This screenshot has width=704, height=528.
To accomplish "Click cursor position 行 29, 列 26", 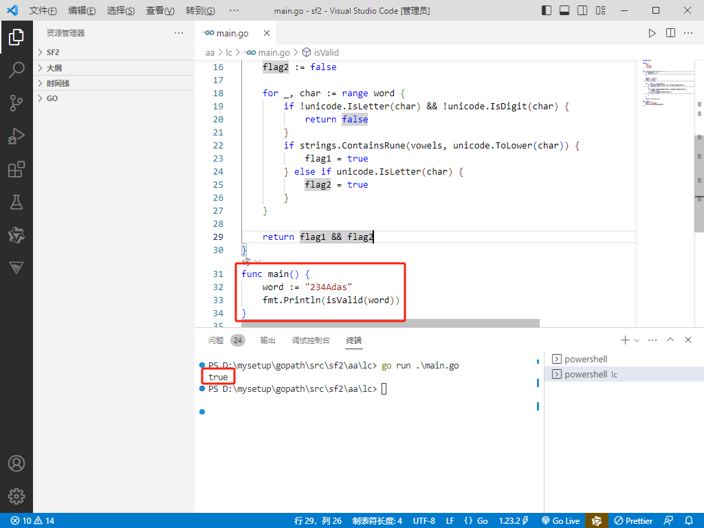I will (x=318, y=521).
